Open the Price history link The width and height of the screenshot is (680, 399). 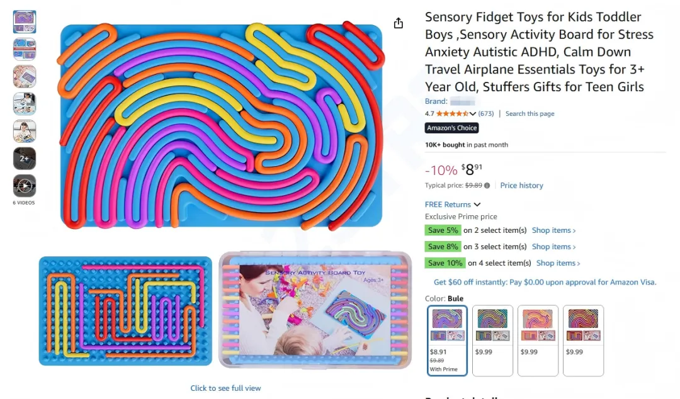[521, 186]
